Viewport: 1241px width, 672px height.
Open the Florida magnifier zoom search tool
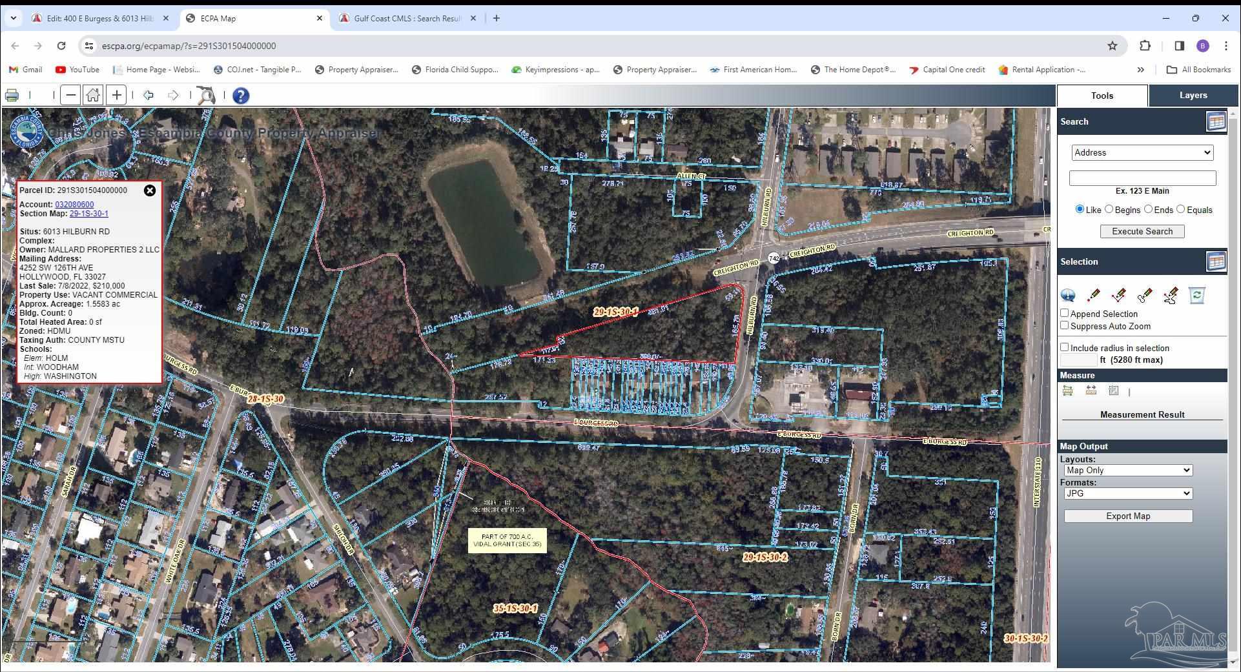[x=207, y=95]
